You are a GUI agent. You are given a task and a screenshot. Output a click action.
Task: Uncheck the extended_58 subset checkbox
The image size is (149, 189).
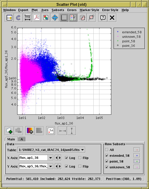(x=107, y=156)
